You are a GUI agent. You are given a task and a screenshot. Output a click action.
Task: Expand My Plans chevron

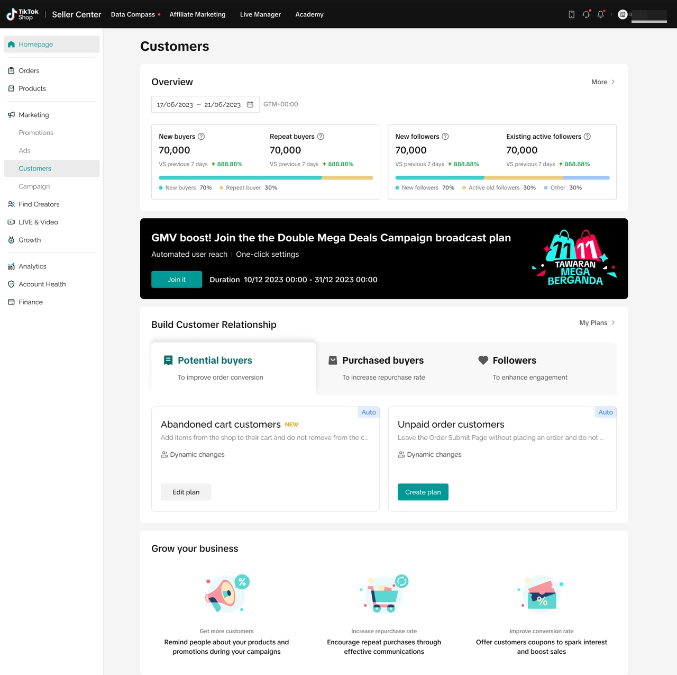pos(613,323)
